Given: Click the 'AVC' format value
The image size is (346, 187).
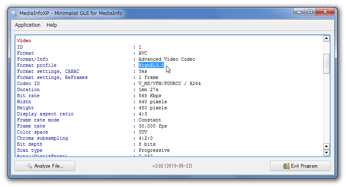Looking at the screenshot, I should (143, 53).
